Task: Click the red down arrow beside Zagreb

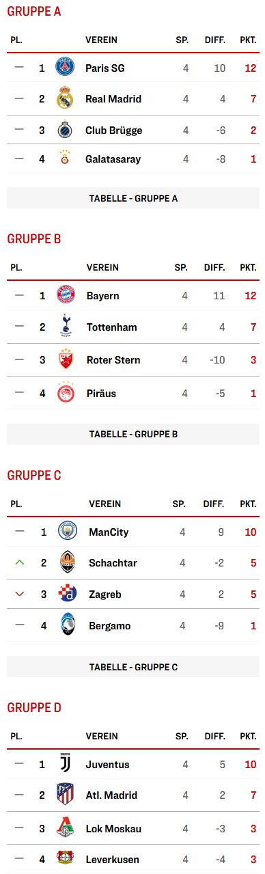Action: click(x=19, y=594)
